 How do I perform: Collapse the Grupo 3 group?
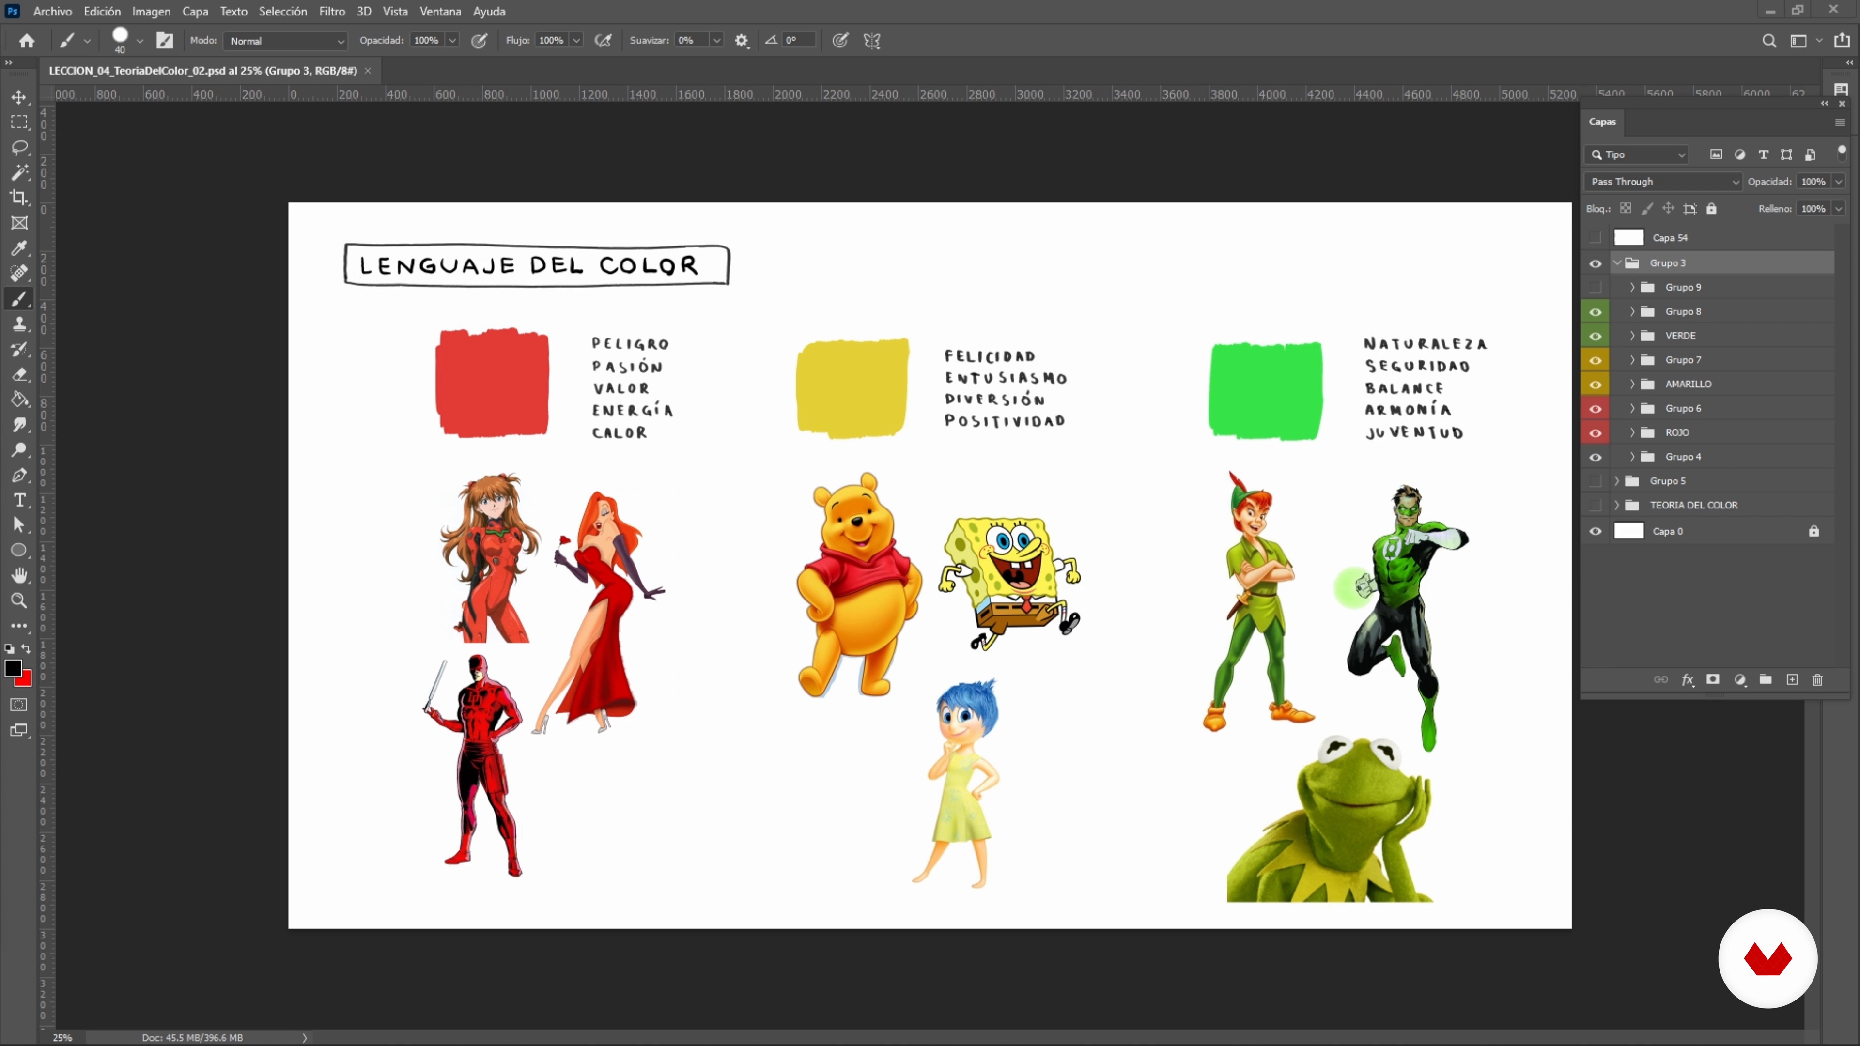click(x=1617, y=263)
